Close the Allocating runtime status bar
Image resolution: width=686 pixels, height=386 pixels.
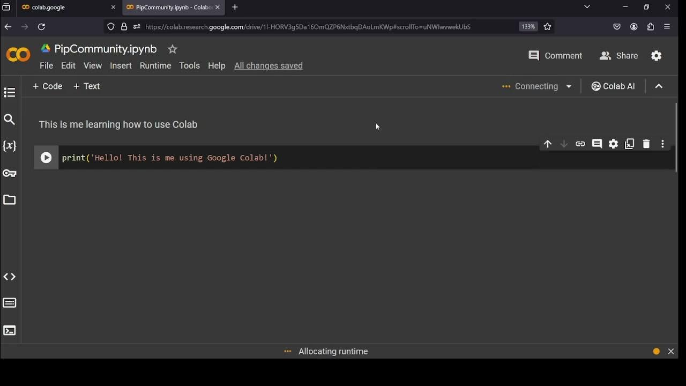tap(671, 352)
